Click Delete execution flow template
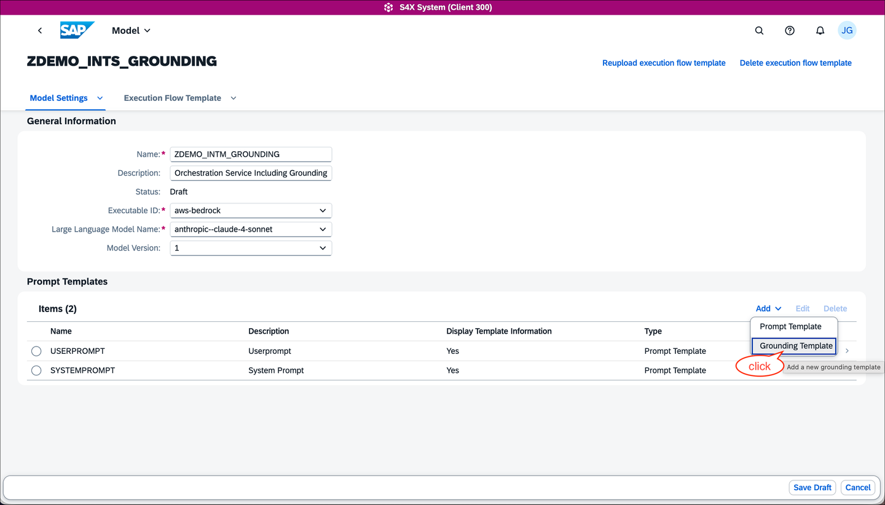 pos(796,63)
